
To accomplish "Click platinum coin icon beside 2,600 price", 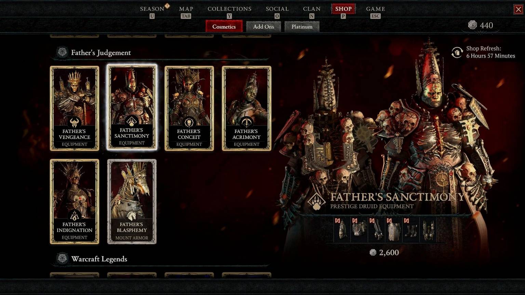I will click(x=373, y=252).
